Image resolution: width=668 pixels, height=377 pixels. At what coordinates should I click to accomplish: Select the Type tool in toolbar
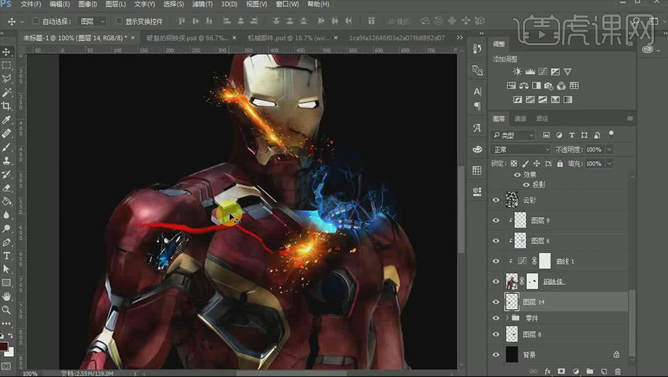[7, 256]
